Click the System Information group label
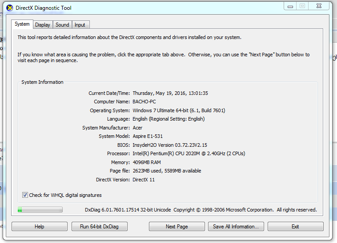This screenshot has width=337, height=243. click(42, 82)
